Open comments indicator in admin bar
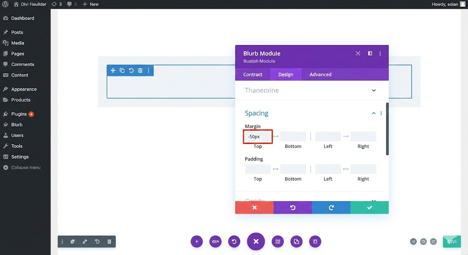The height and width of the screenshot is (255, 468). 72,4
